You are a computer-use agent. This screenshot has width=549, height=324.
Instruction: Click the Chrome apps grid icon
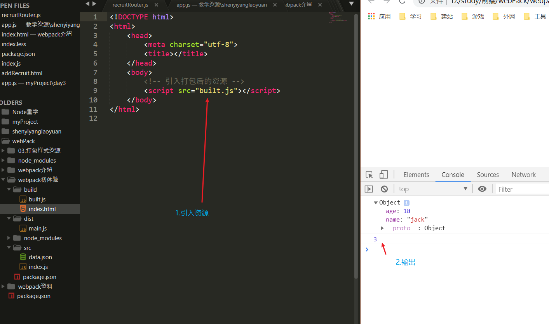(x=371, y=16)
